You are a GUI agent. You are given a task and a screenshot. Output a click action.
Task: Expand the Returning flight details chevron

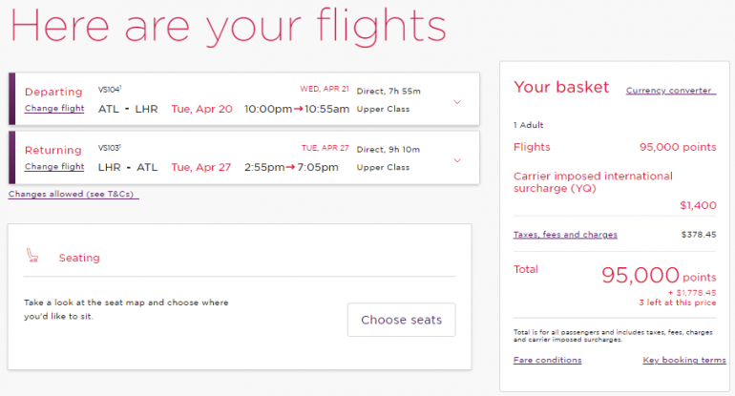click(x=457, y=159)
